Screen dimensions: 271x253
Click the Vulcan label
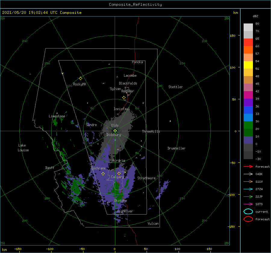tap(153, 224)
